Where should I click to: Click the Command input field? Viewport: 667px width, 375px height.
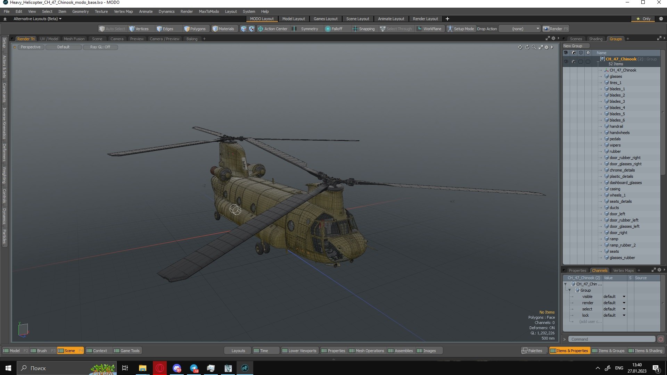tap(611, 339)
